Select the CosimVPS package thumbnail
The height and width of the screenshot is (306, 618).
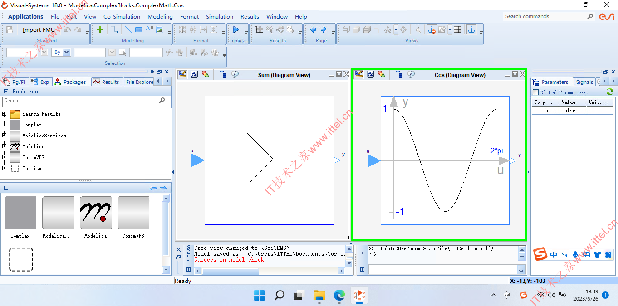point(133,217)
